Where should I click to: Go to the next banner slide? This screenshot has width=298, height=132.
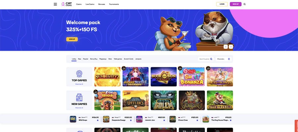point(231,47)
